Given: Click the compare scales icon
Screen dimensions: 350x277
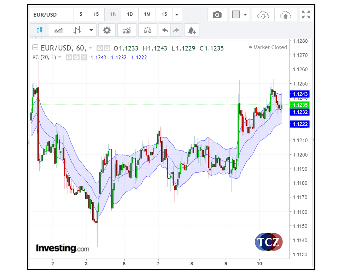Looking at the screenshot, I should pos(147,30).
